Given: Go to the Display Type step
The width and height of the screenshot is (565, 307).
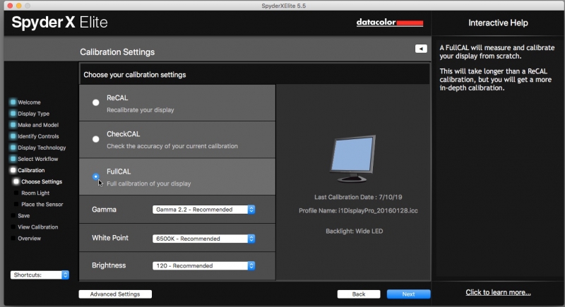Looking at the screenshot, I should 33,114.
